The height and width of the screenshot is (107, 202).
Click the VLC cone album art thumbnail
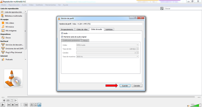click(13, 78)
